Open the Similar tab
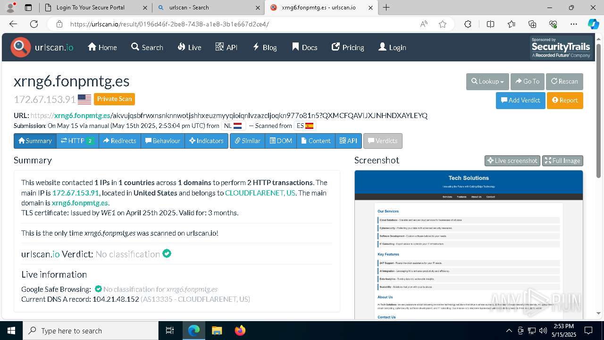Image resolution: width=604 pixels, height=340 pixels. 247,141
